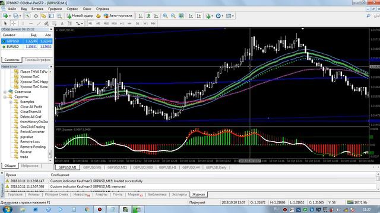Close the Market Watch panel

pos(51,29)
